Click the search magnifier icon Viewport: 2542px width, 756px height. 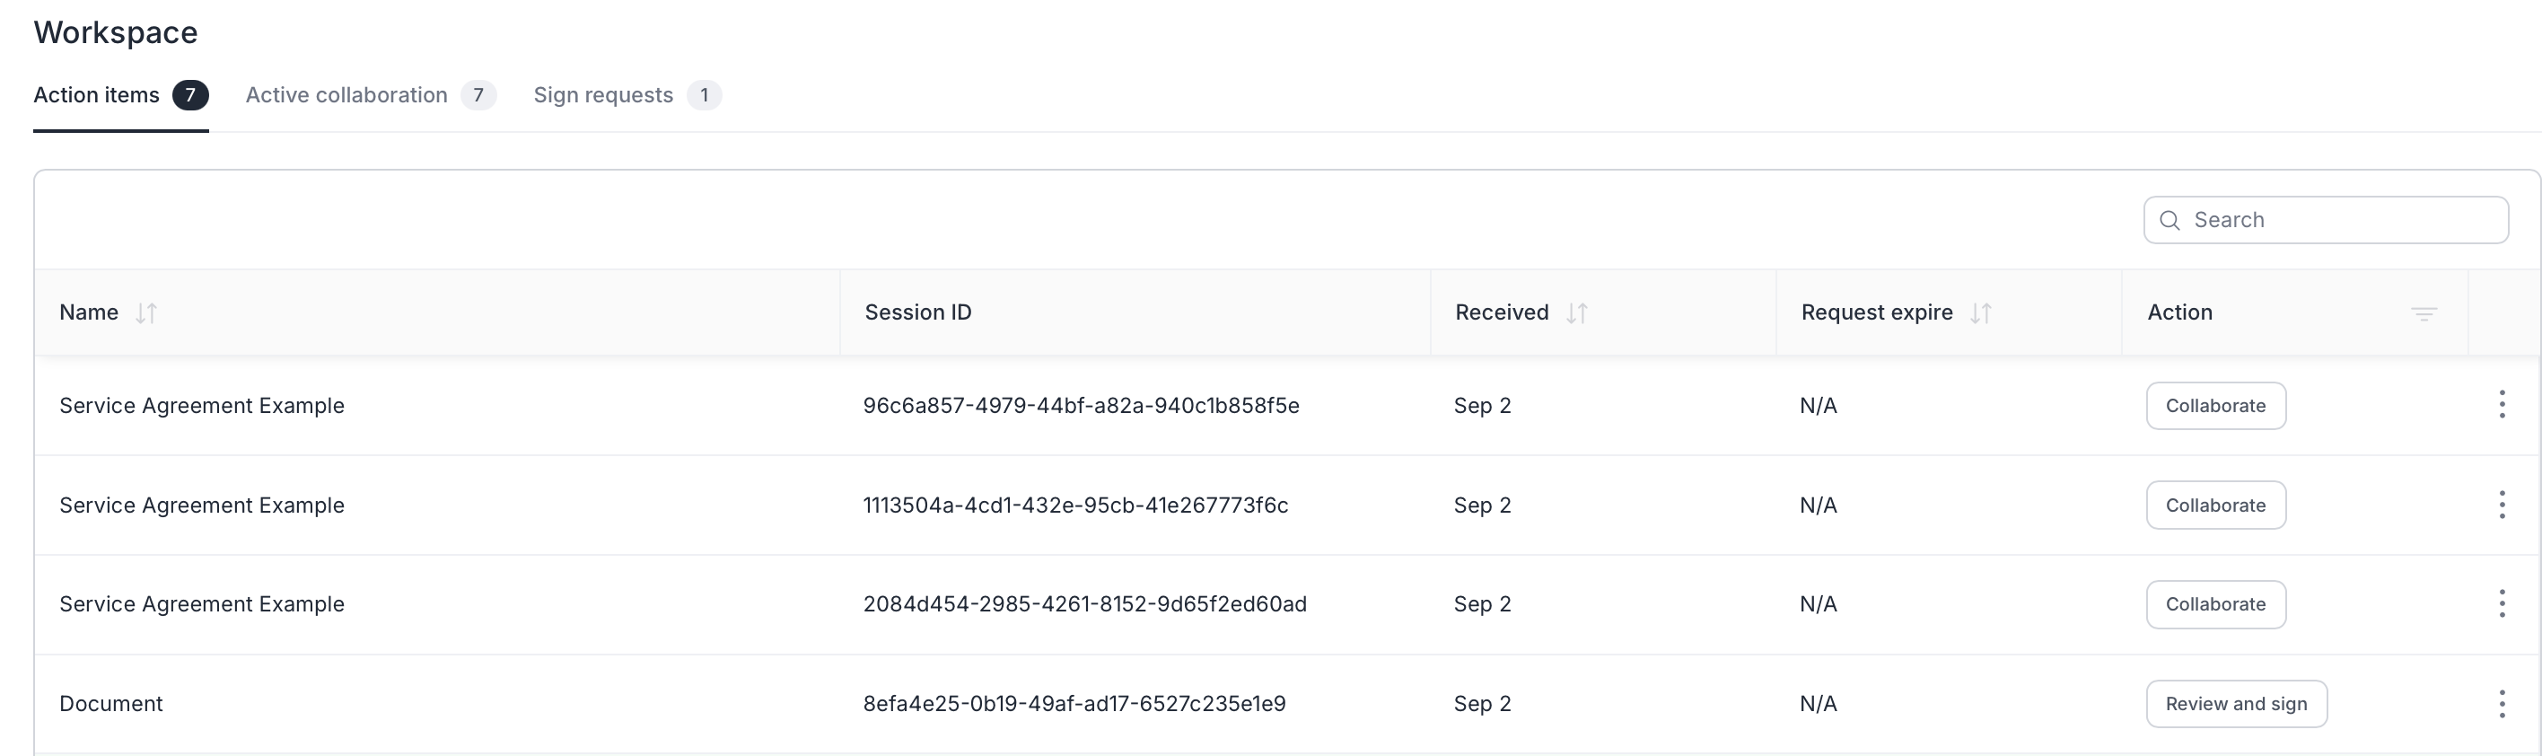pos(2169,220)
